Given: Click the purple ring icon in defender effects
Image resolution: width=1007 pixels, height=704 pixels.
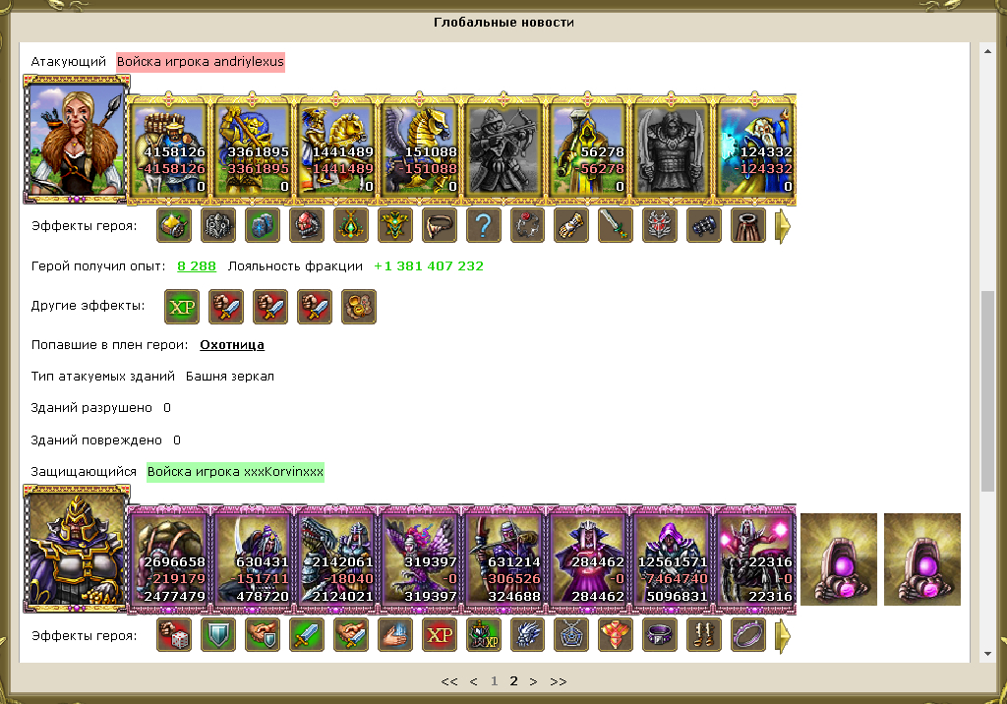Looking at the screenshot, I should click(748, 635).
